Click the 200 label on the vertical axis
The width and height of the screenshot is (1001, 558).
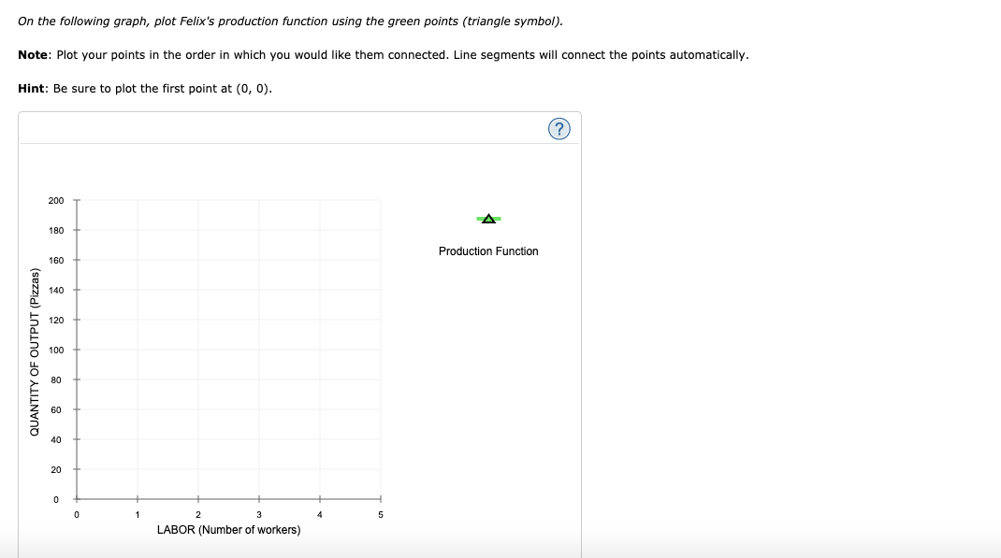click(55, 200)
